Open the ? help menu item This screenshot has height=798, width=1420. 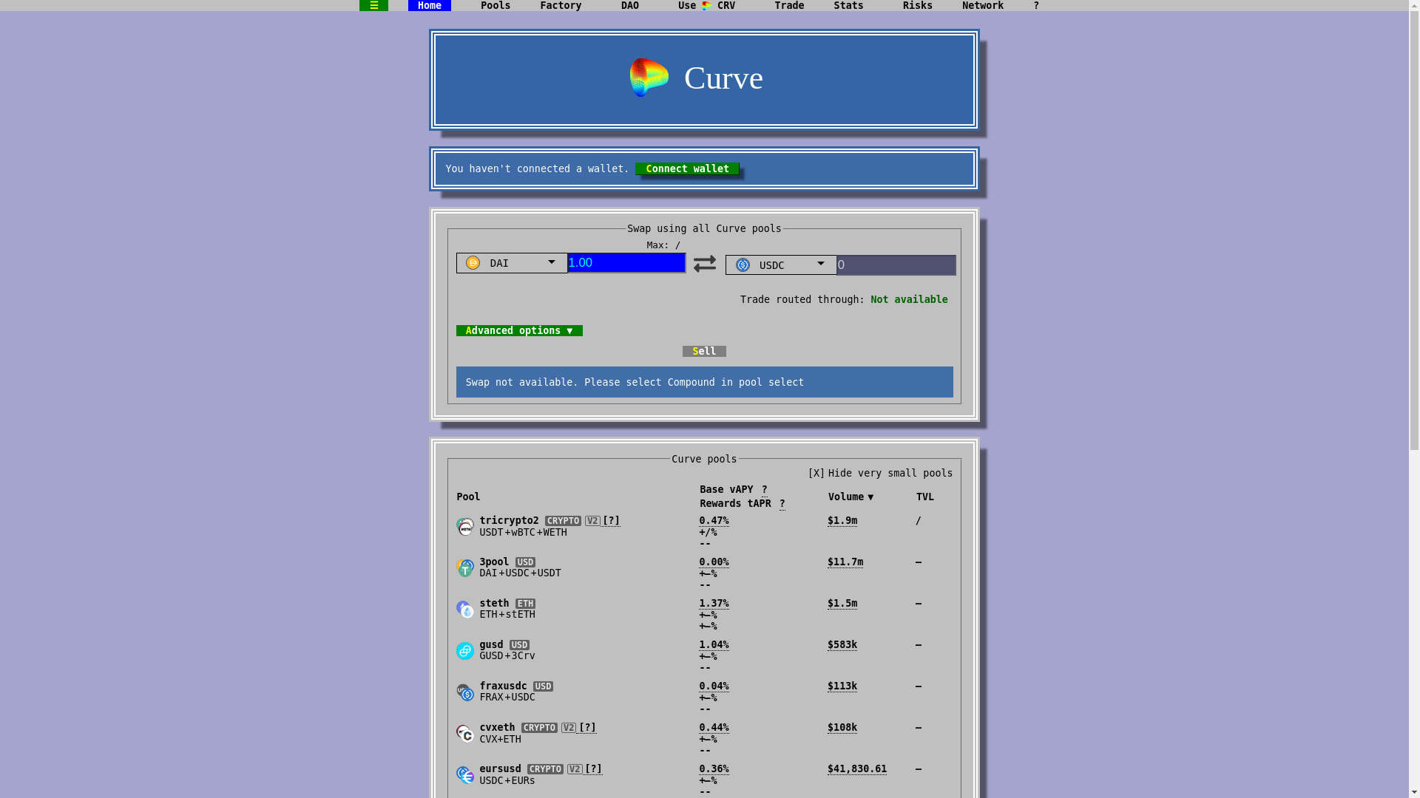point(1036,5)
